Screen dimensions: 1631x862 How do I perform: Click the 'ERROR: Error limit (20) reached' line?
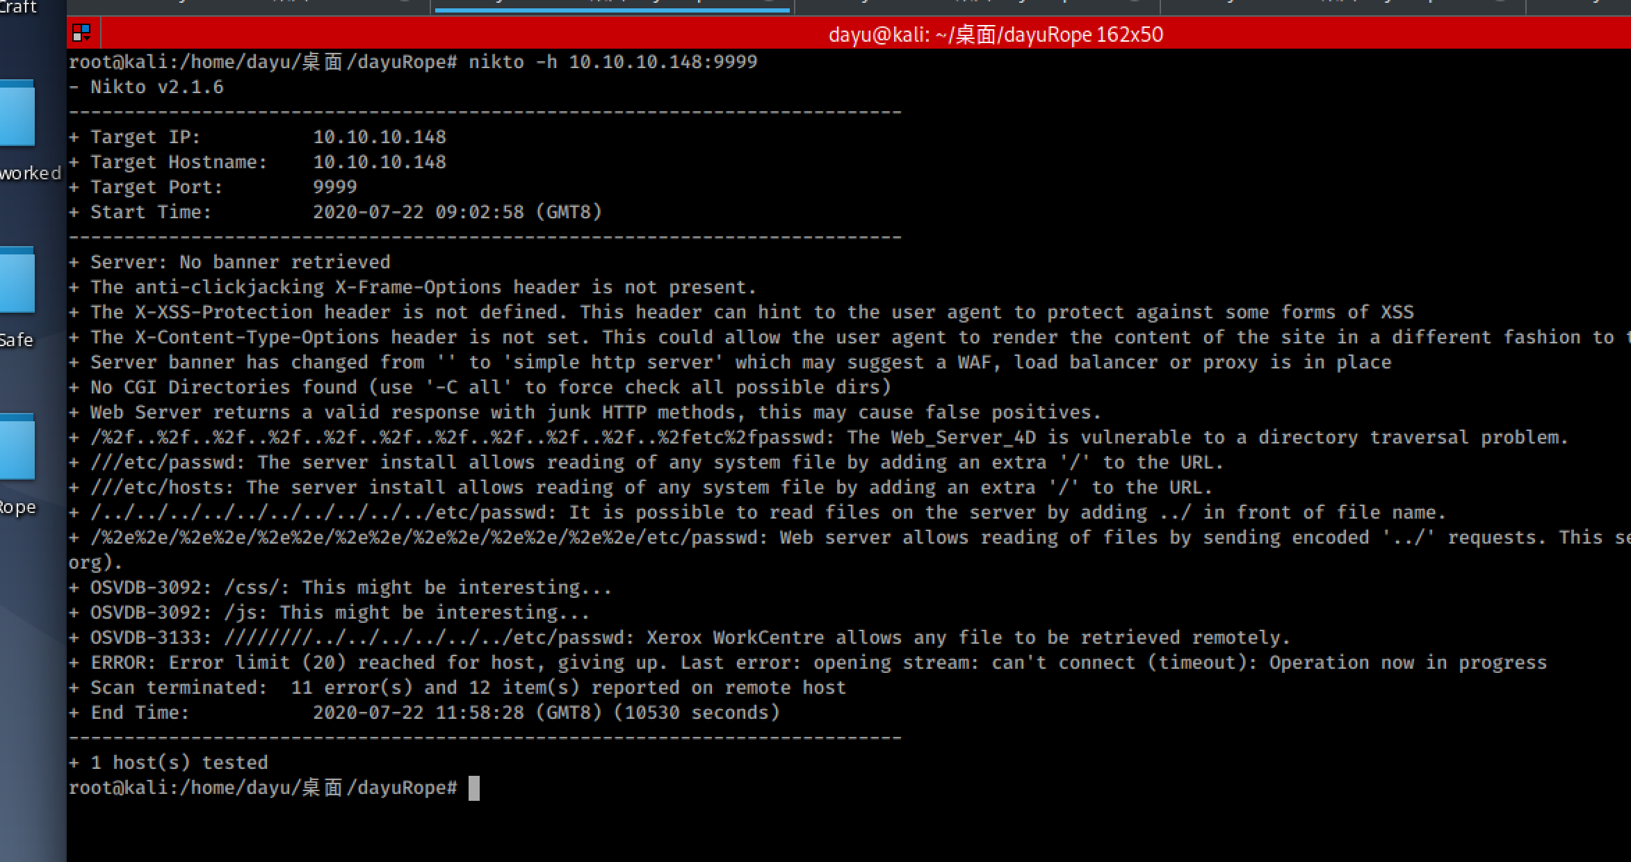pos(808,662)
